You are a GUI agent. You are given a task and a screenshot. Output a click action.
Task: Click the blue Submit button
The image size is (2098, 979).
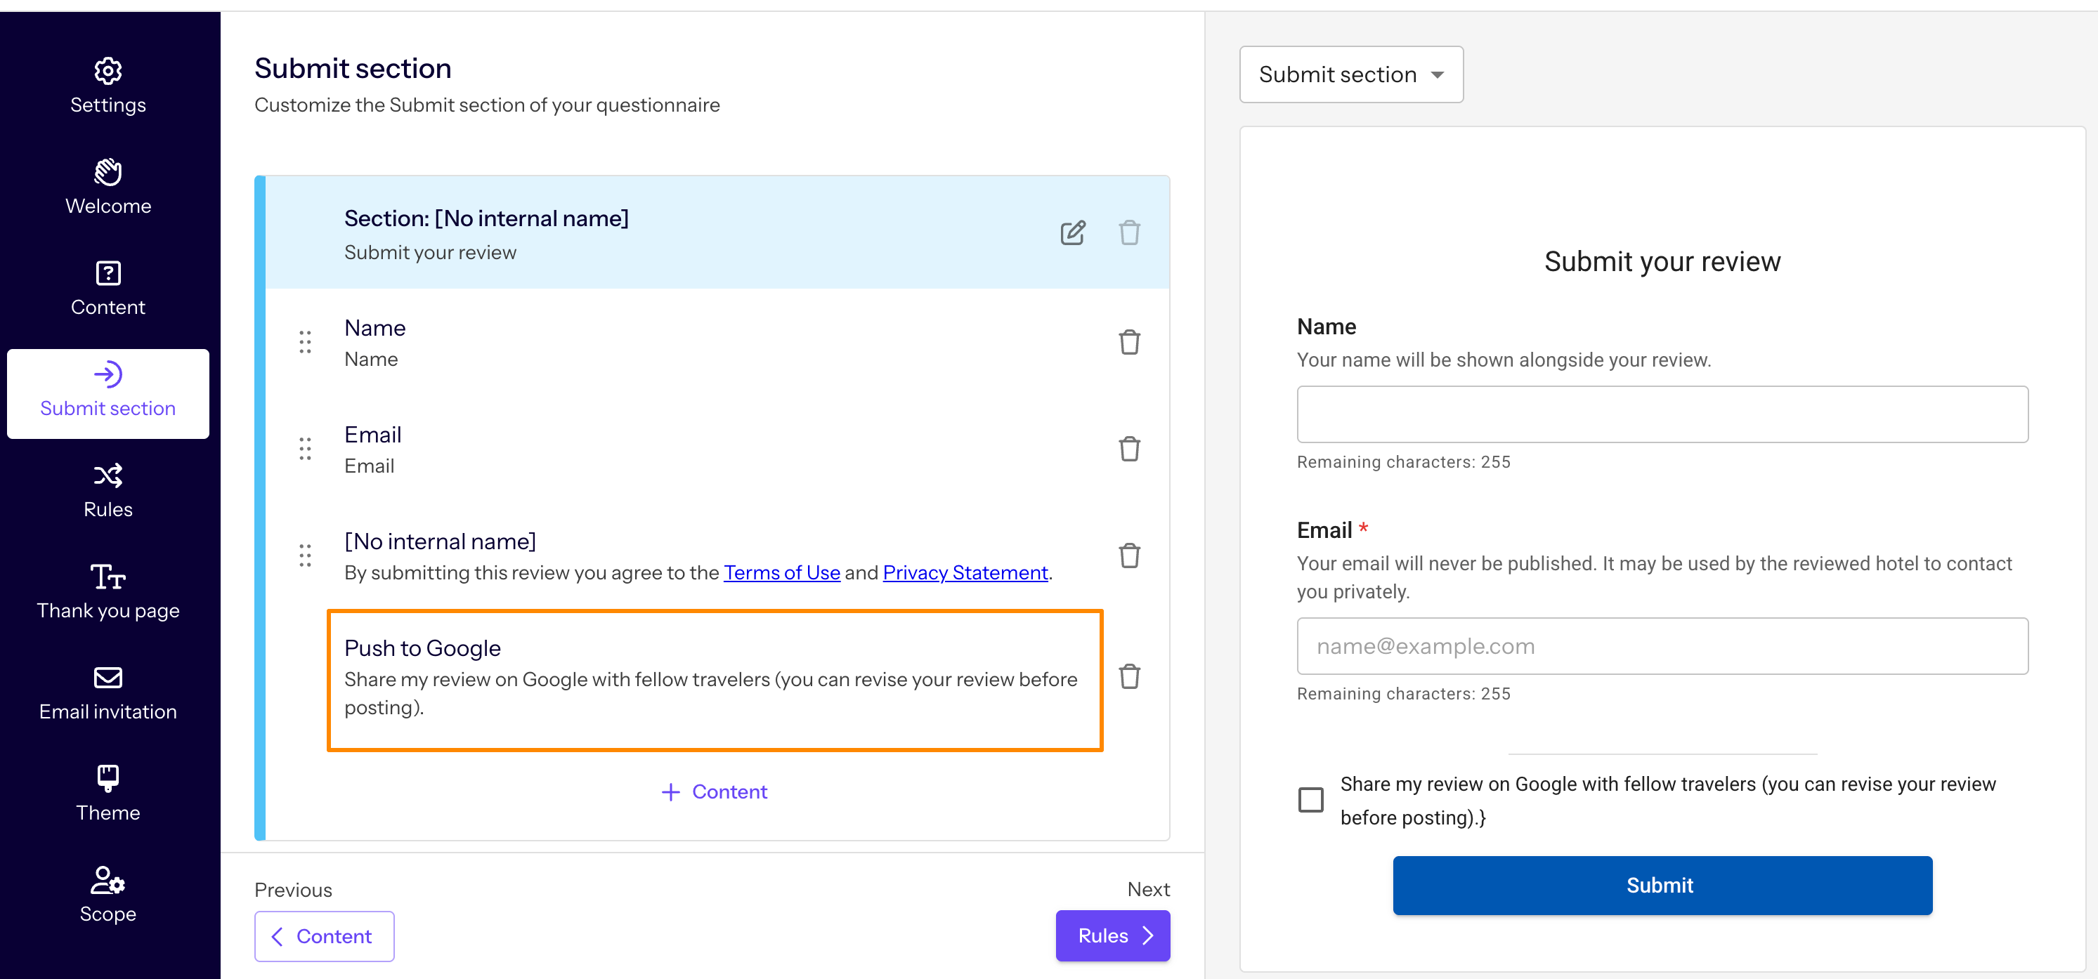point(1662,885)
